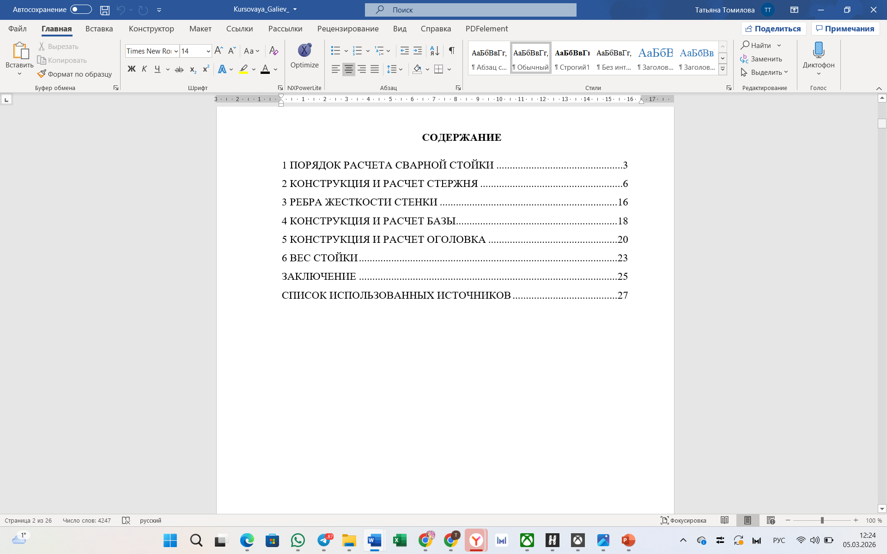Open the font size dropdown
887x554 pixels.
point(208,51)
